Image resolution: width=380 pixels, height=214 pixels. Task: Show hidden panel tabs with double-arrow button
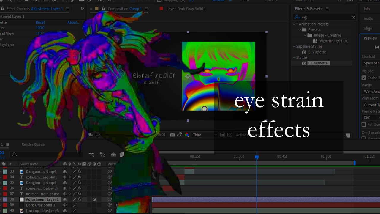82,9
